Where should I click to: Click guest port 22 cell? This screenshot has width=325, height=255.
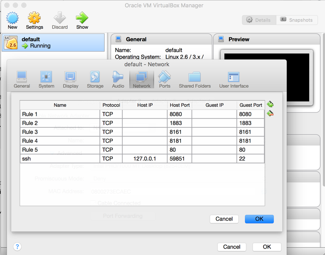250,159
